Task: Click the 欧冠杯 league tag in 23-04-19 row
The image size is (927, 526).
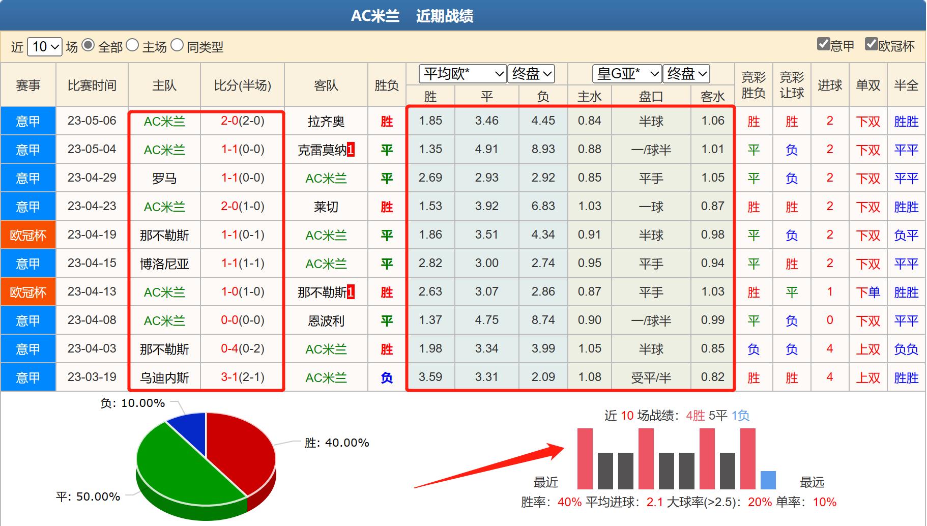Action: click(28, 235)
